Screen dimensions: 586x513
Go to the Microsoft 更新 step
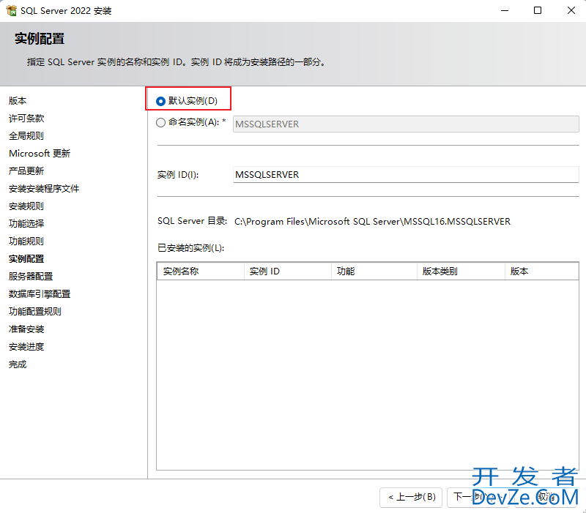coord(40,154)
